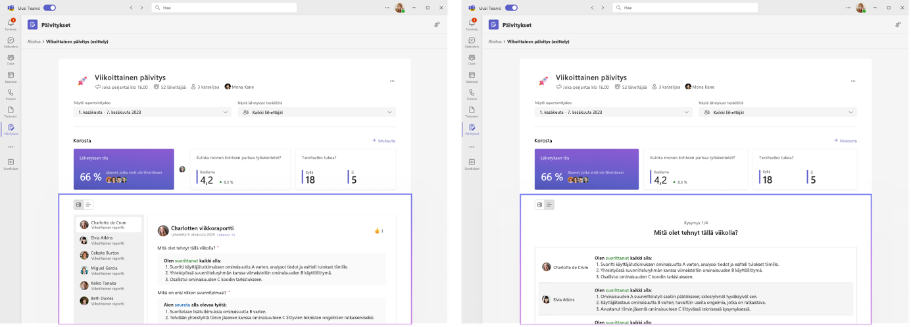Viewport: 911px width, 327px height.
Task: Copy link icon in left window header
Action: point(437,24)
